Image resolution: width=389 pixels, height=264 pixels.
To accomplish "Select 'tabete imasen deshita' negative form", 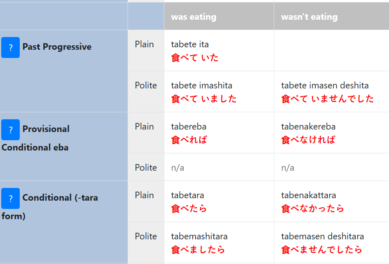I will tap(325, 86).
